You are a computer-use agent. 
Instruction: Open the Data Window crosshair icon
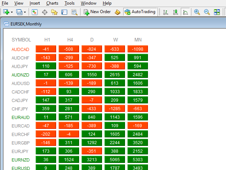pyautogui.click(x=45, y=12)
